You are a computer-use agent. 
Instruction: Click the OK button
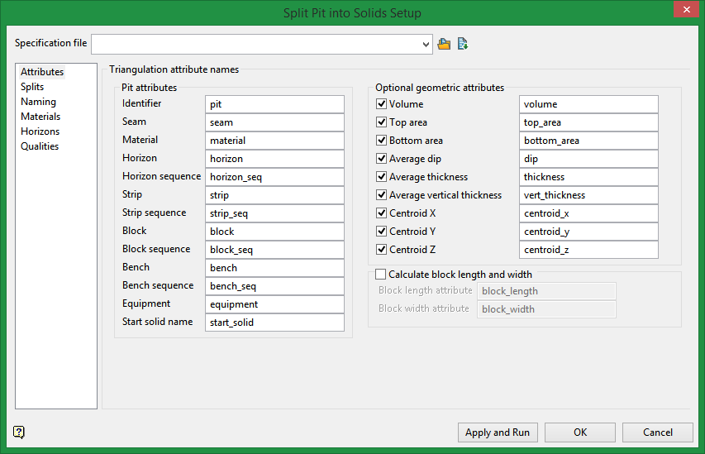click(579, 432)
